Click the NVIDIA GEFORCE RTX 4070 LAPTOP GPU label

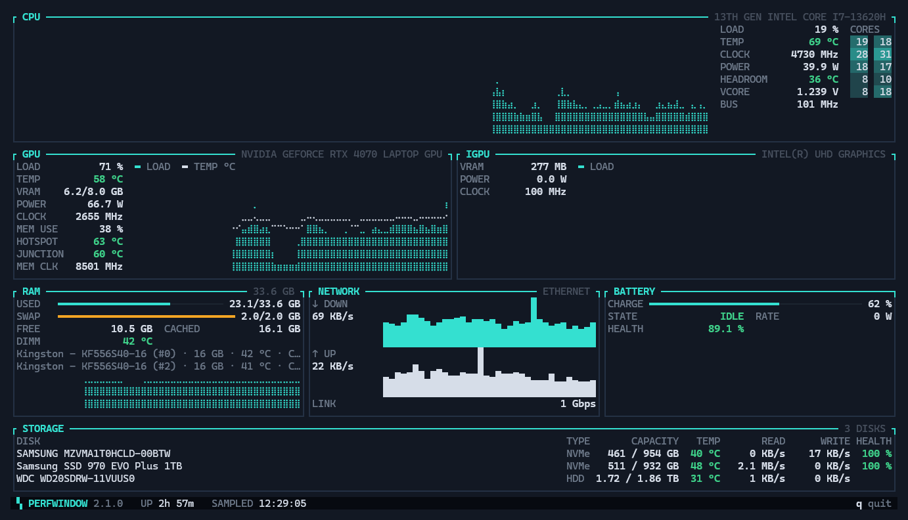click(342, 154)
